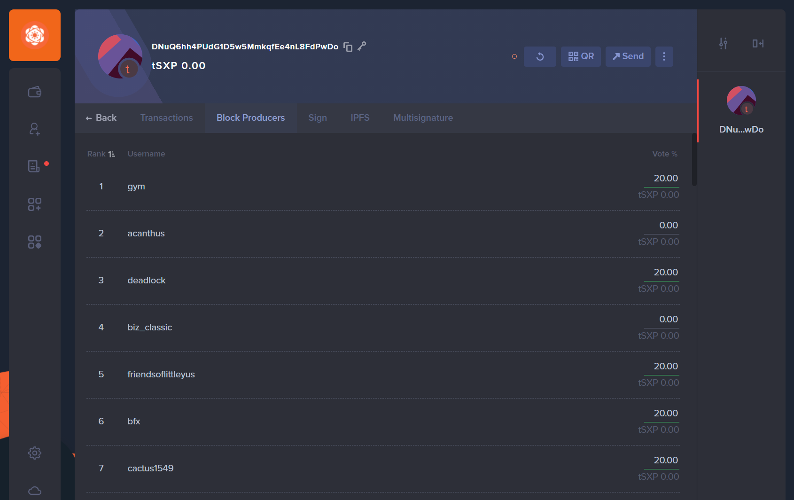Show the wallet QR code
The image size is (794, 500).
click(581, 56)
